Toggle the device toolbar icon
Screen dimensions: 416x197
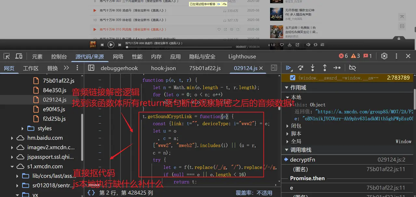(19, 56)
